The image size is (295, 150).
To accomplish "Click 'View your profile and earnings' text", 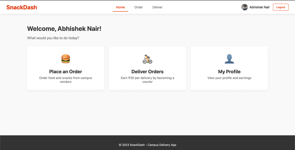I will click(x=229, y=78).
